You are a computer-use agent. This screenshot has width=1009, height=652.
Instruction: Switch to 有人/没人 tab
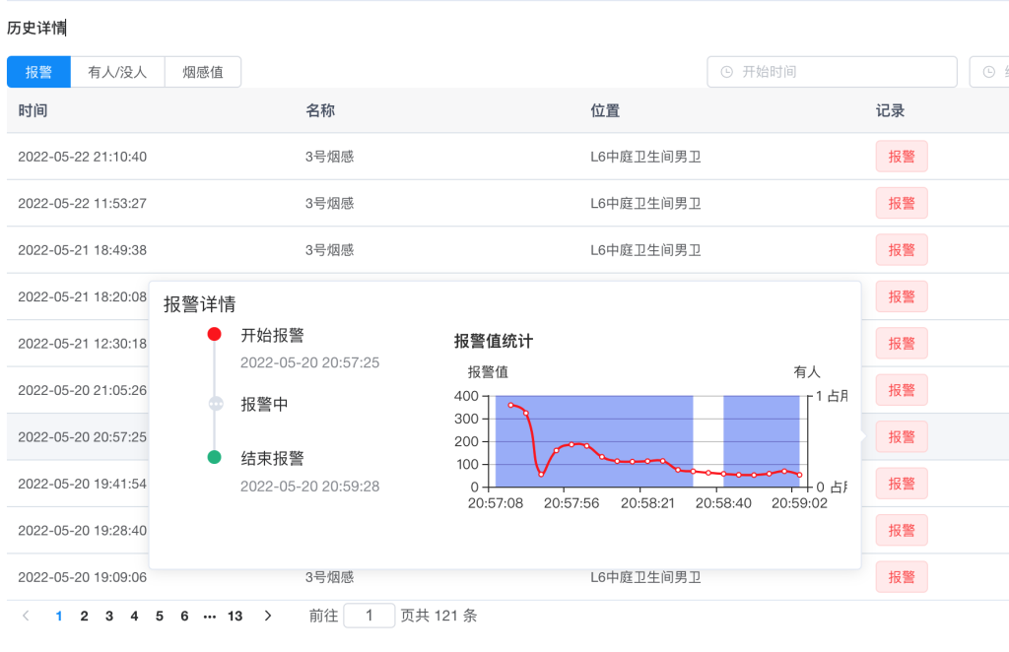117,72
